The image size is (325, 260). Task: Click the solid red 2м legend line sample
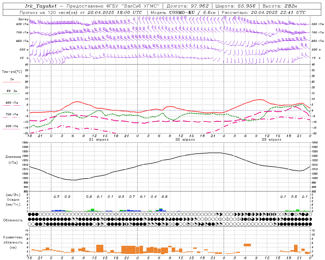tap(12, 82)
